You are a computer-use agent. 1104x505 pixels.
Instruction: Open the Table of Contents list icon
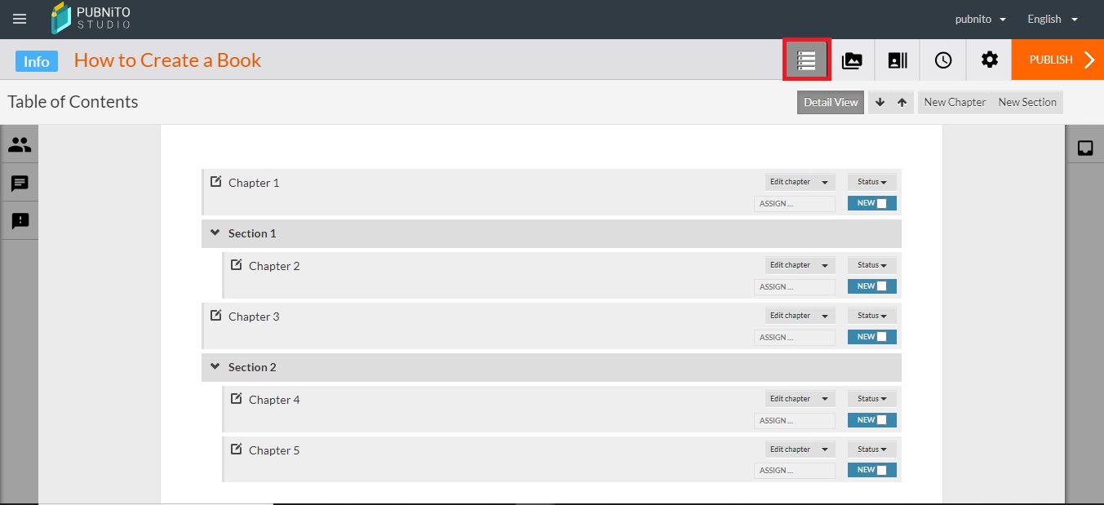pos(806,60)
